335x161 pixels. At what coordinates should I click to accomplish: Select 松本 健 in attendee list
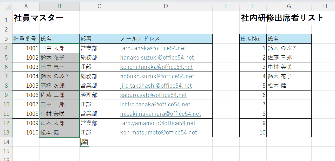(x=289, y=86)
